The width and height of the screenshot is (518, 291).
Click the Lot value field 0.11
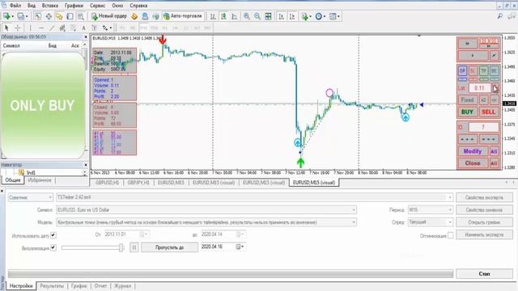(x=479, y=88)
